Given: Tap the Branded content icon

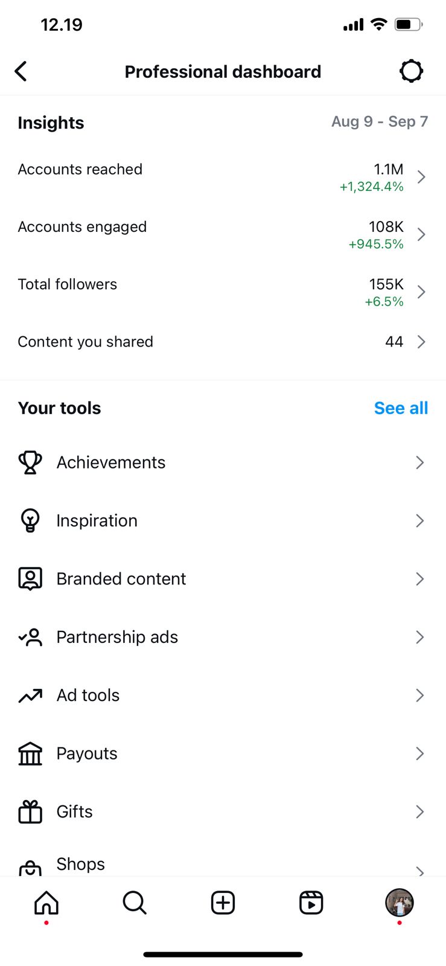Looking at the screenshot, I should point(30,578).
